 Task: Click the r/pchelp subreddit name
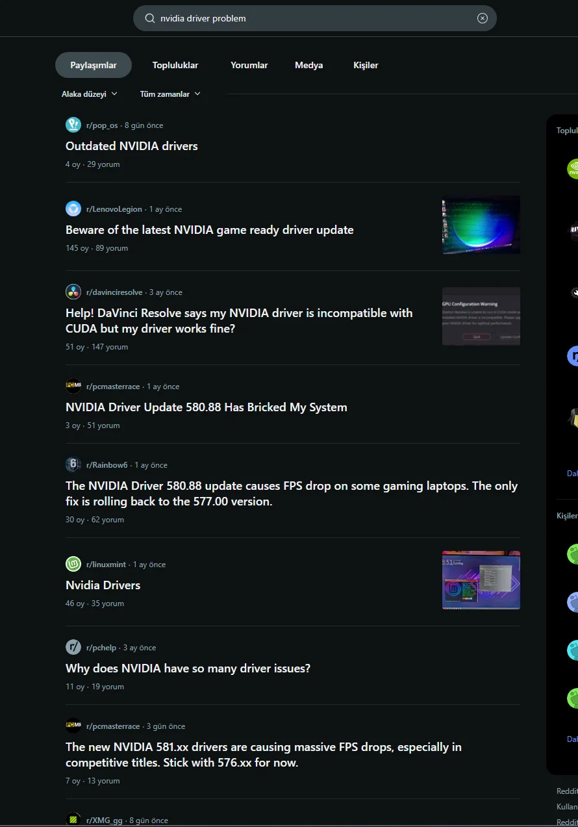click(101, 648)
